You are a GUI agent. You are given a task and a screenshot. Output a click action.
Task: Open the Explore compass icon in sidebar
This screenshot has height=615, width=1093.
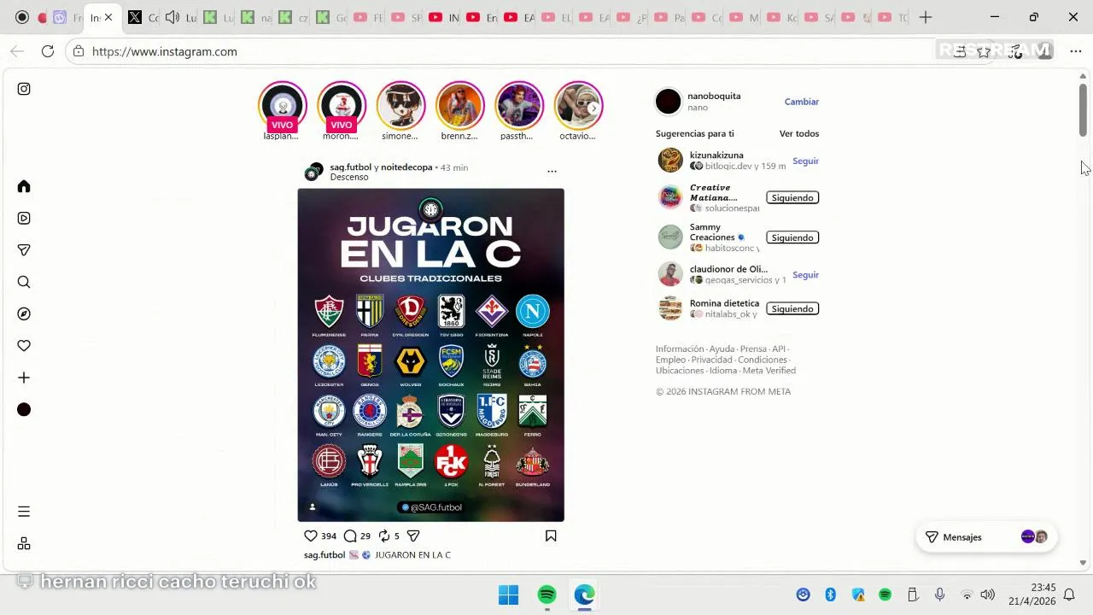click(x=24, y=313)
